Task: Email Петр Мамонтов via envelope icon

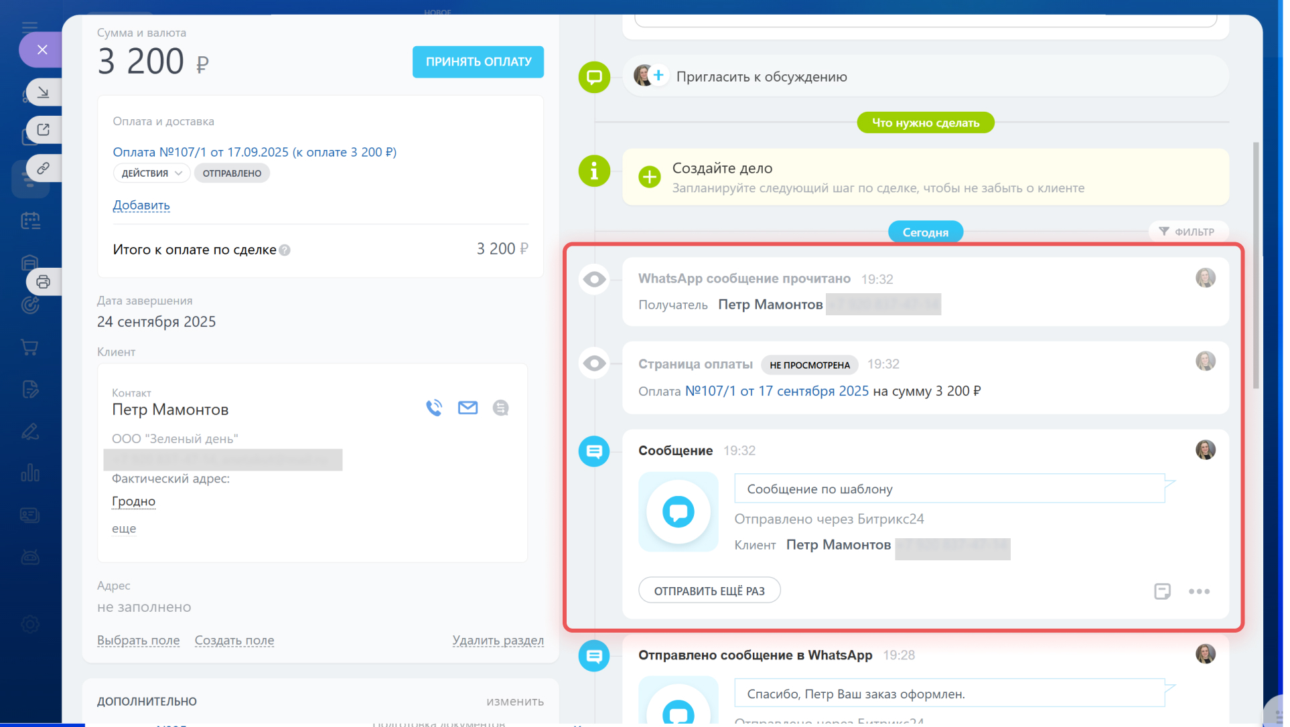Action: [468, 408]
